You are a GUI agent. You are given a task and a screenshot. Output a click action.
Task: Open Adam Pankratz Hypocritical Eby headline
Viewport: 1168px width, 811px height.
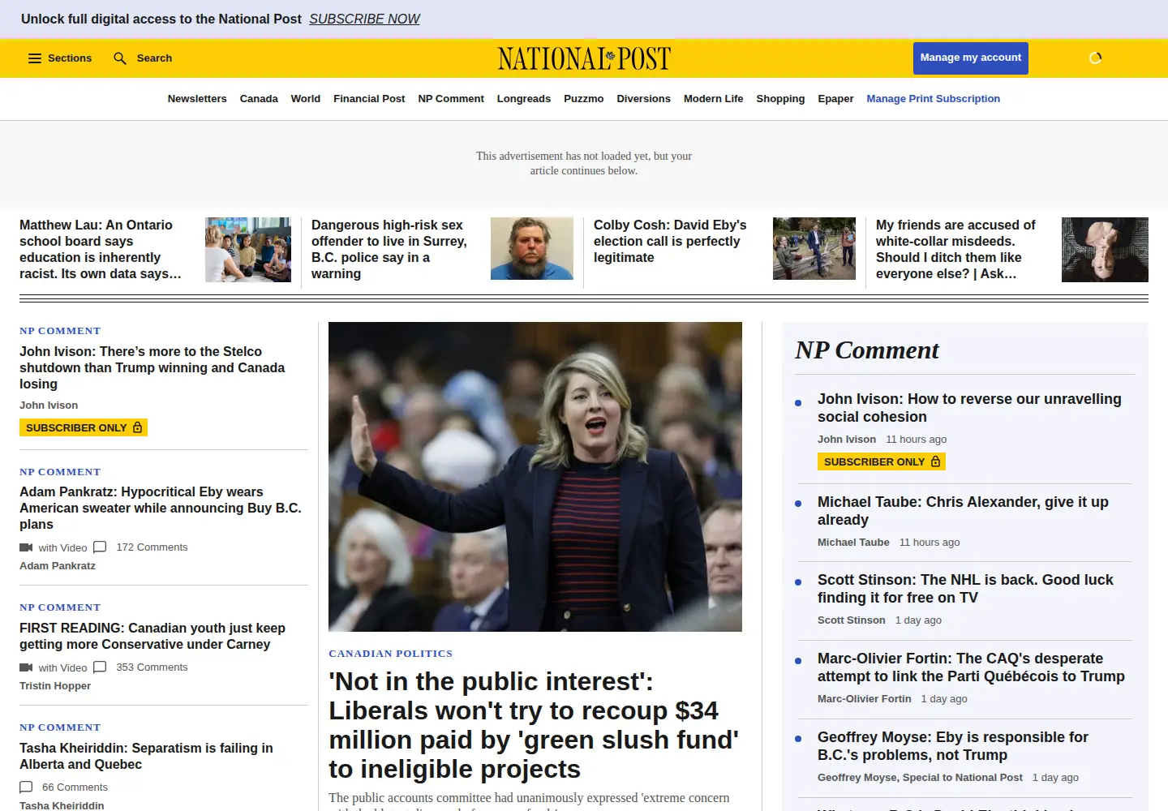click(161, 508)
